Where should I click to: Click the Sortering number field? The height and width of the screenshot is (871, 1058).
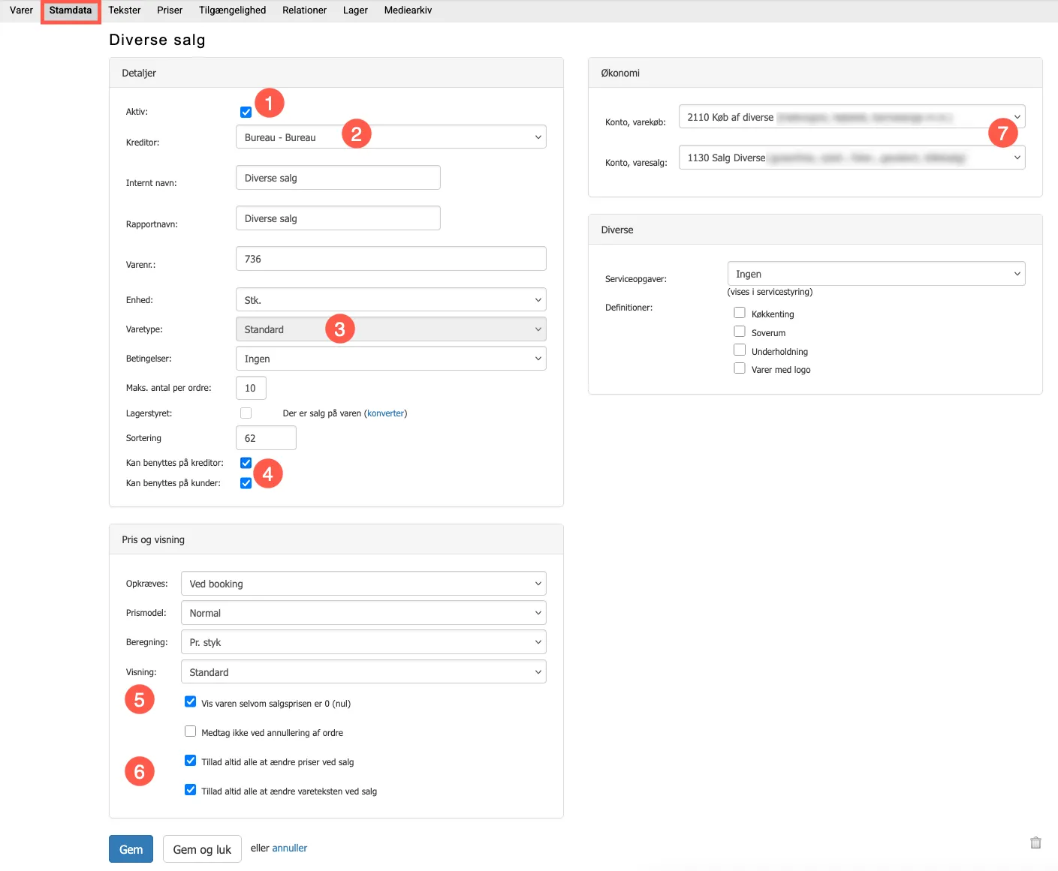266,438
